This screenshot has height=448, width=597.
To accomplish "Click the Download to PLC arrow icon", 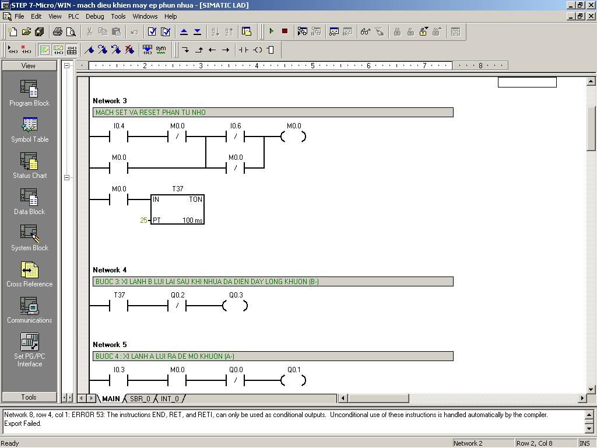I will point(197,32).
